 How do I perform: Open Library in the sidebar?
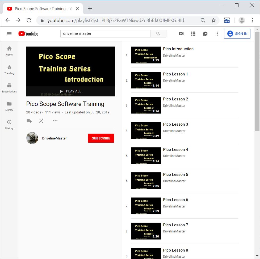[x=9, y=106]
